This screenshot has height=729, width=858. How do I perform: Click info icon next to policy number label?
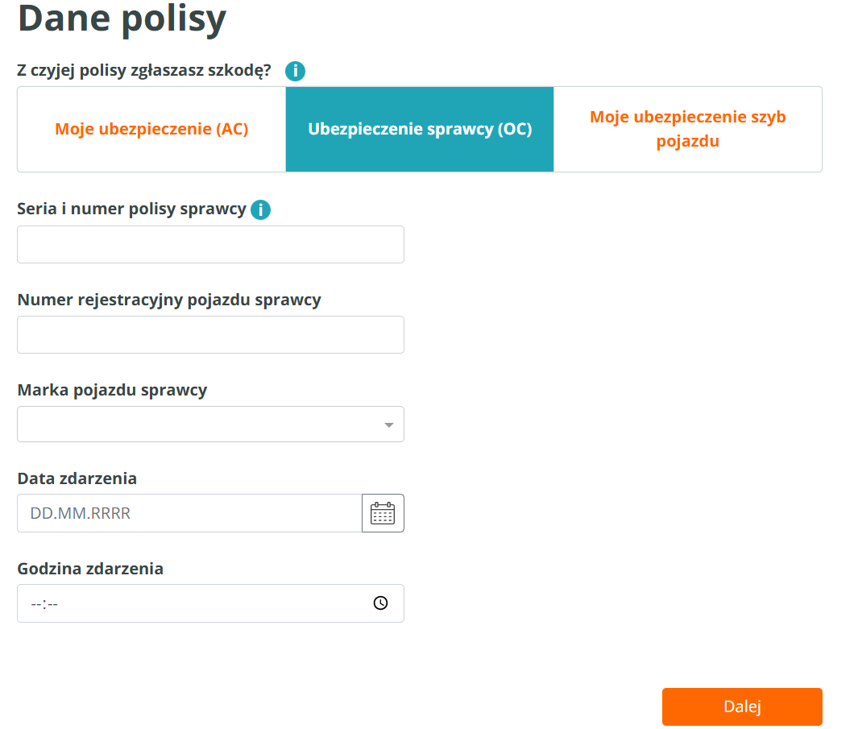tap(260, 210)
